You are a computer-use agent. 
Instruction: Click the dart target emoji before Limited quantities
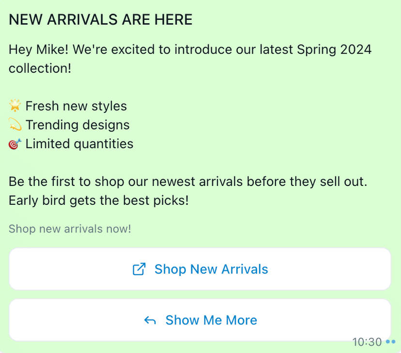pos(15,144)
